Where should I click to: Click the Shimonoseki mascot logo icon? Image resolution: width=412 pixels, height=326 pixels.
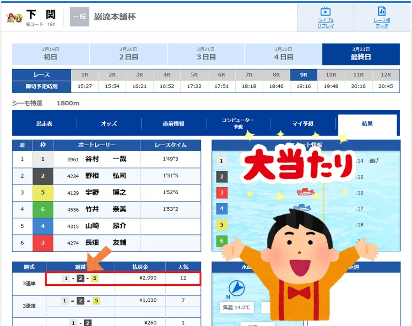click(x=14, y=17)
